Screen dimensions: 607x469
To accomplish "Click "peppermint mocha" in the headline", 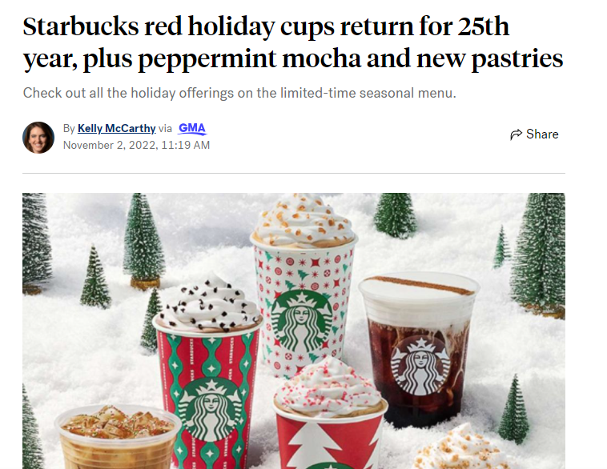I will tap(249, 58).
